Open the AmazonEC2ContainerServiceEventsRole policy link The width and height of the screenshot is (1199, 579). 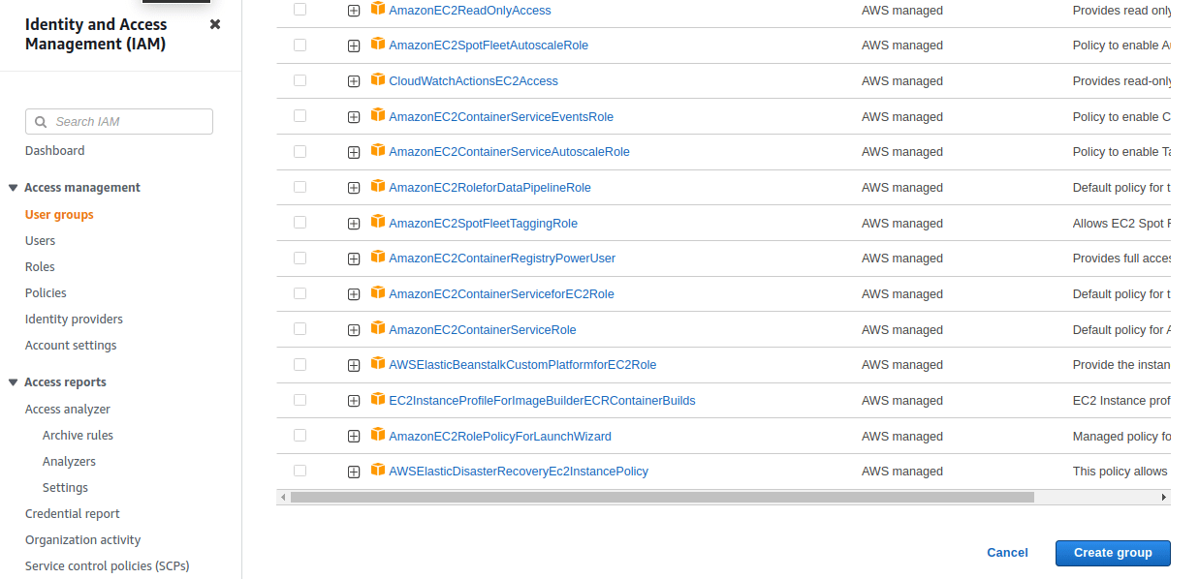pos(501,117)
